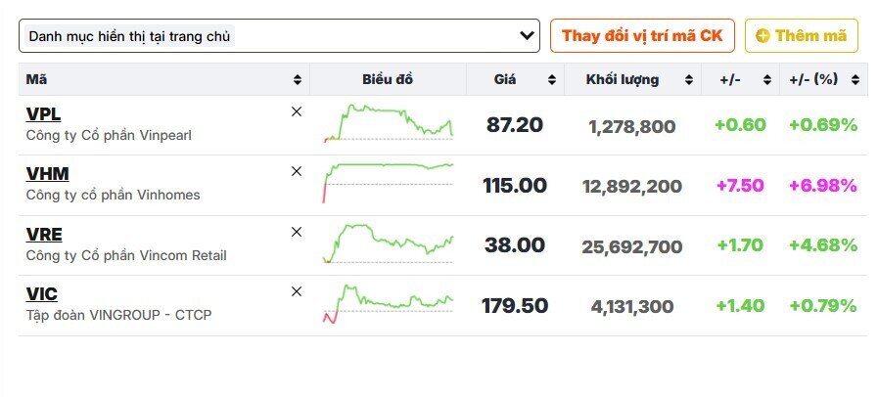The height and width of the screenshot is (397, 878).
Task: Sort by +/- (%) column arrows
Action: [855, 80]
